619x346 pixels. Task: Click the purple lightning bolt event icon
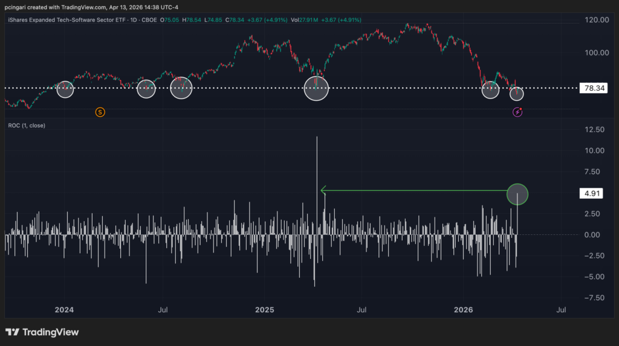tap(517, 112)
